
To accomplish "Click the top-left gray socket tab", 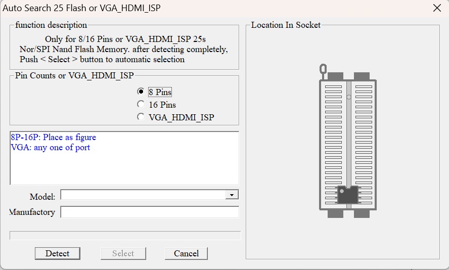I will [335, 76].
